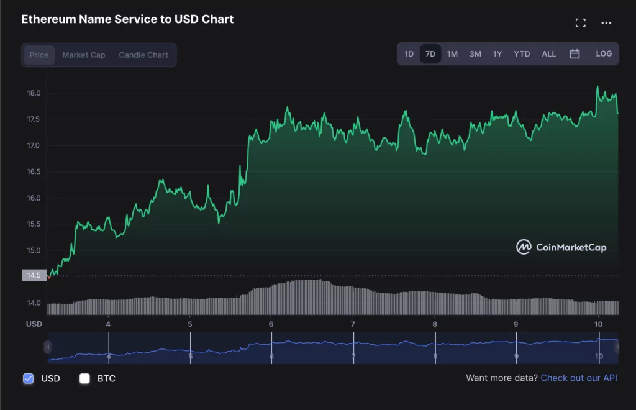Click the x-axis date label 10
636x410 pixels.
(x=598, y=324)
